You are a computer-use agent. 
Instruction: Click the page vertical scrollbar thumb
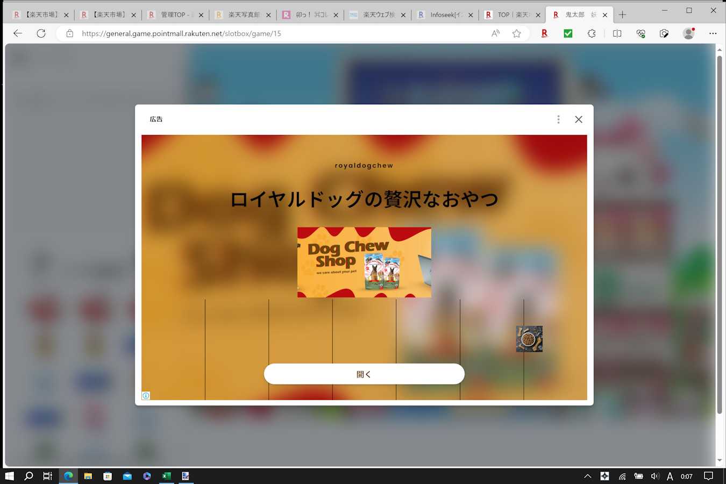[x=720, y=234]
